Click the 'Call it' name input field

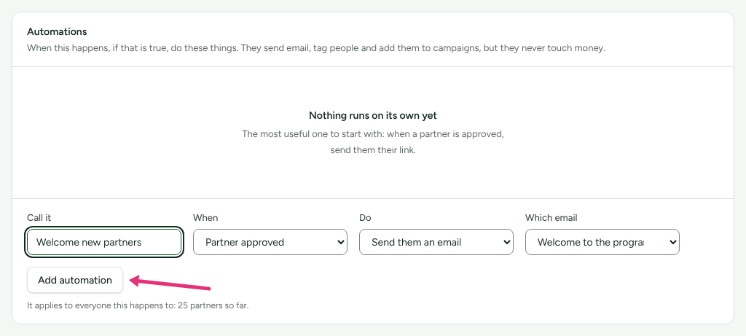pos(104,242)
